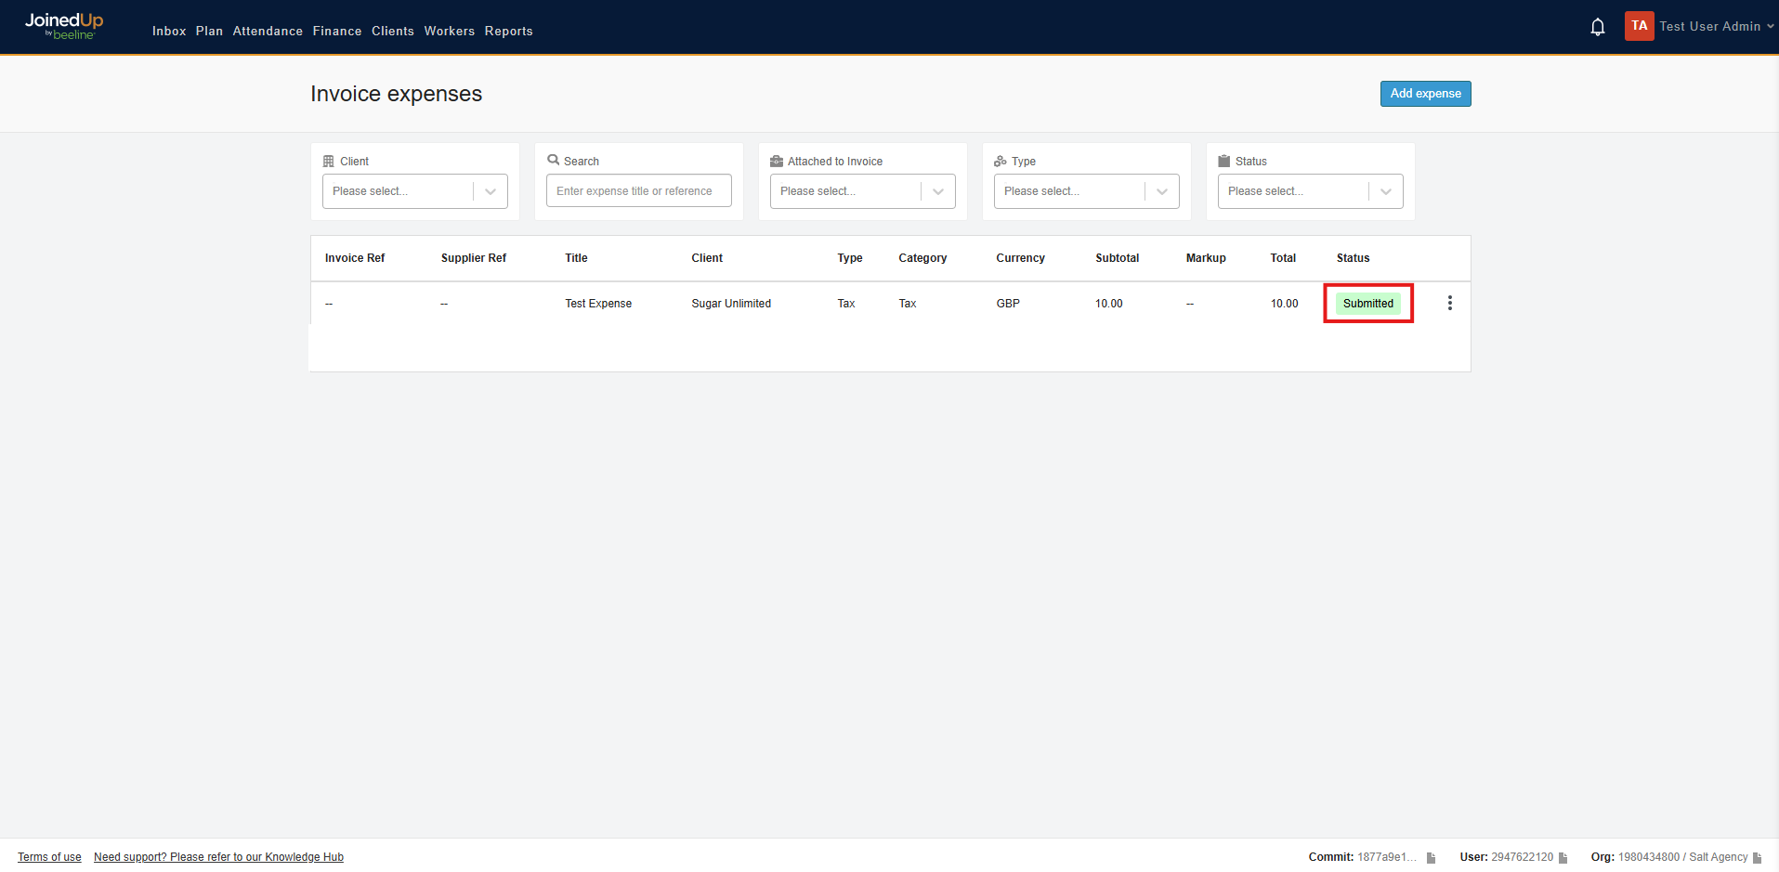Click the Attached to Invoice briefcase icon
1779x872 pixels.
pos(778,161)
